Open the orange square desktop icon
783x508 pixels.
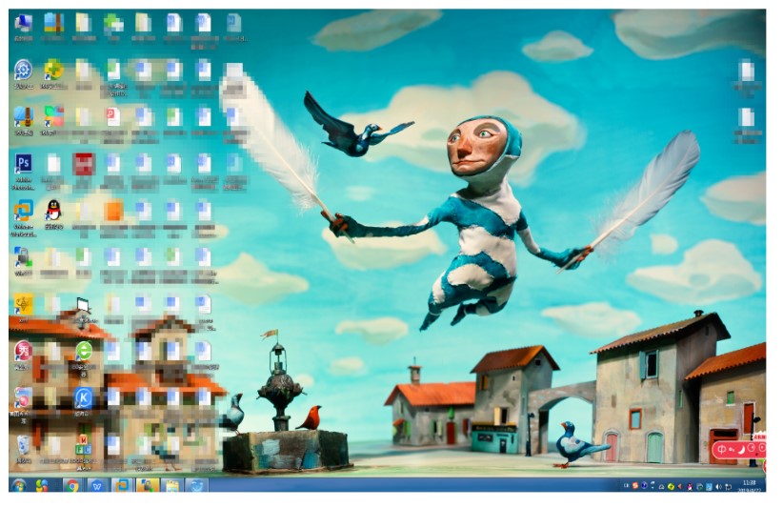pos(113,213)
